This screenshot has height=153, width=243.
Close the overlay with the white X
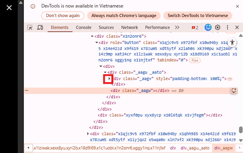click(9, 7)
